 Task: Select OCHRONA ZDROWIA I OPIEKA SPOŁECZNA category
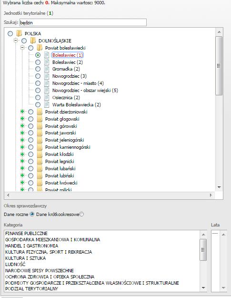[50, 277]
